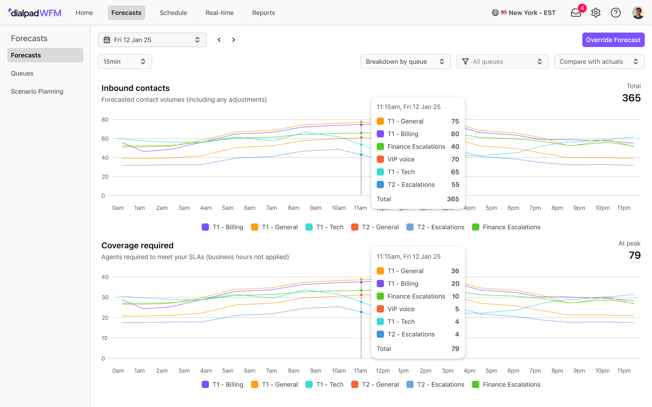Click the Total 79 row in coverage tooltip
This screenshot has height=407, width=652.
tap(418, 349)
